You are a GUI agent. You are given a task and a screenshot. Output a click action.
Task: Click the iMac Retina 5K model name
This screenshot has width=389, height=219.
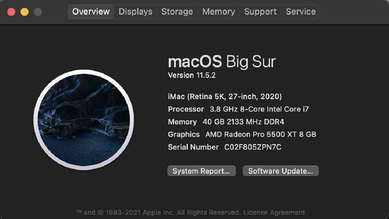225,96
